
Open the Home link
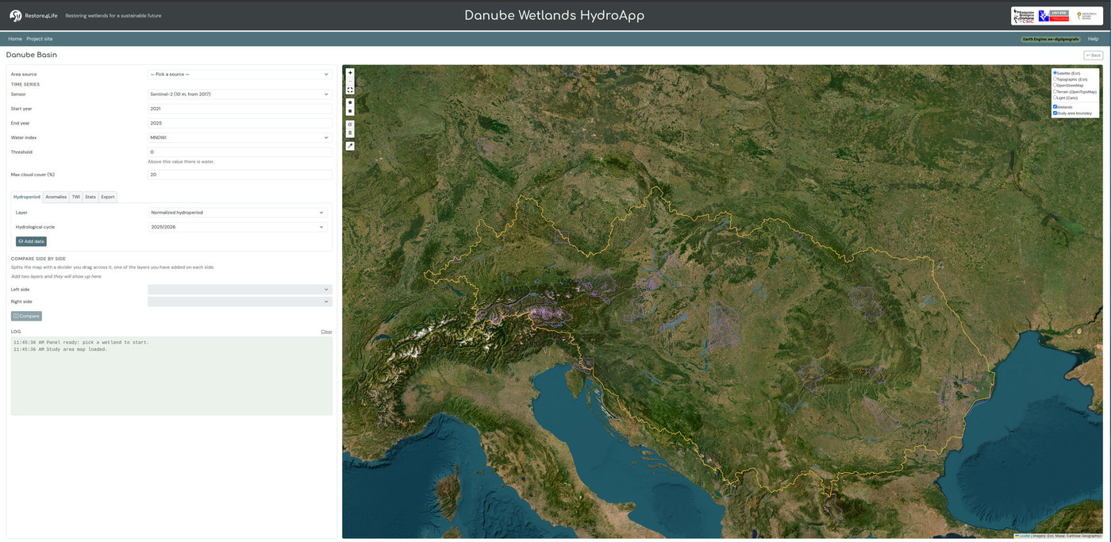pyautogui.click(x=15, y=39)
